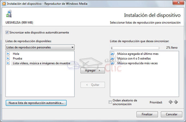186x122 pixels.
Task: Click icon beside Música agregada el último mes
Action: [x=112, y=54]
